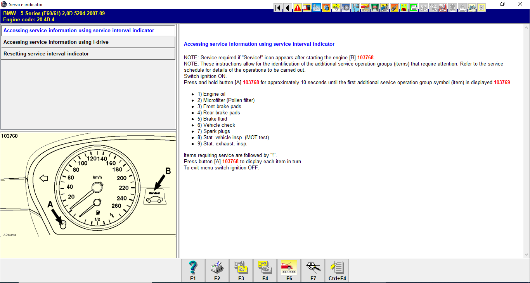The height and width of the screenshot is (283, 530).
Task: Open 'Resetting service interval indicator' topic
Action: coord(88,54)
